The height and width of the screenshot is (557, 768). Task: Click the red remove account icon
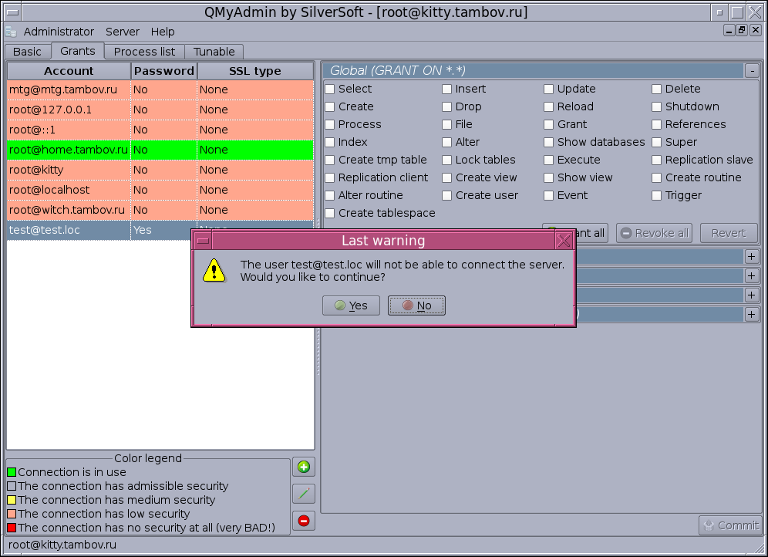tap(304, 521)
